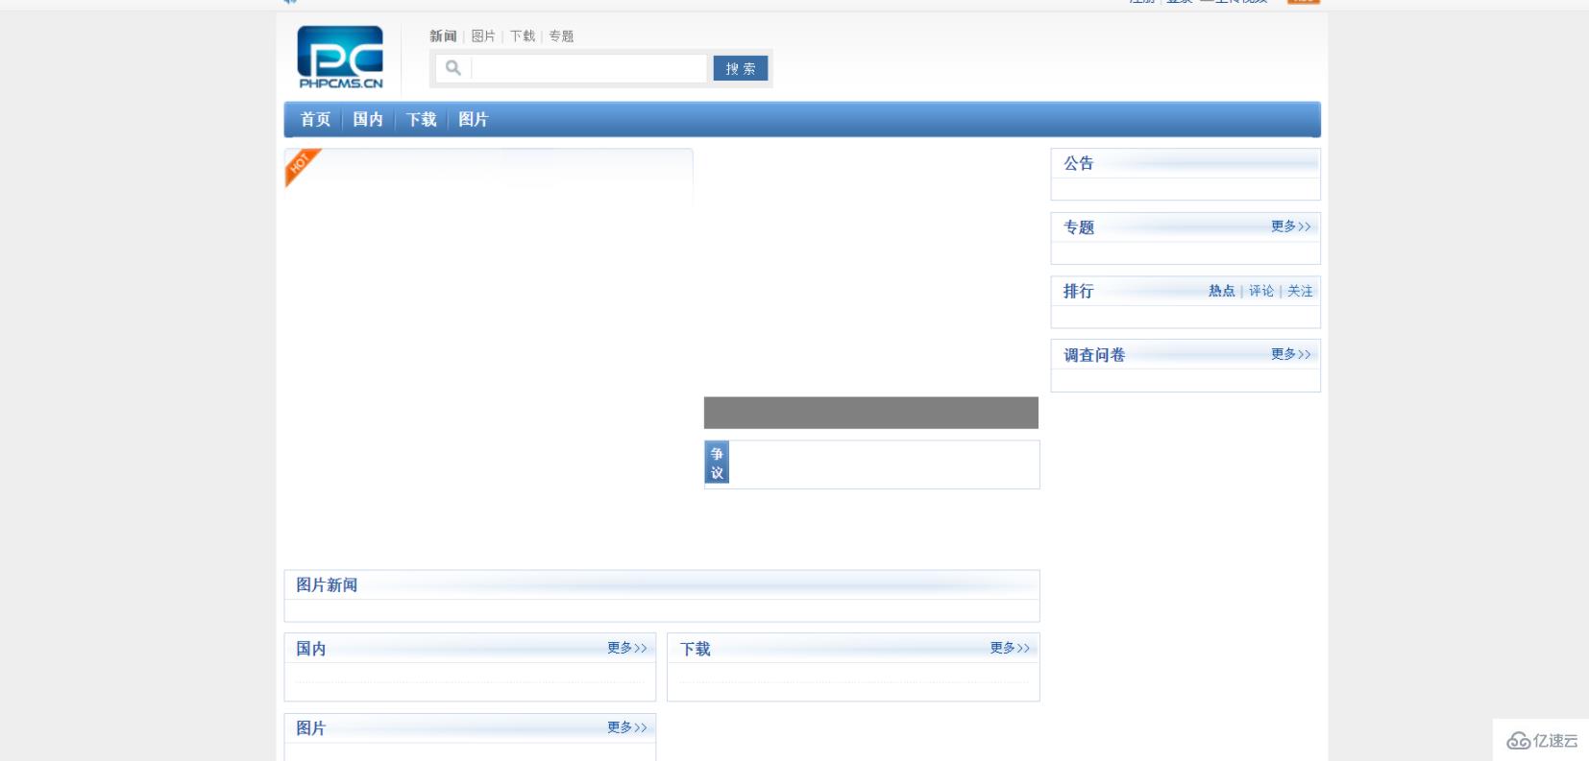Open 更多>> in the bottom 图片 section
The width and height of the screenshot is (1589, 761).
627,727
